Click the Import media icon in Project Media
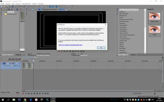 pos(6,9)
